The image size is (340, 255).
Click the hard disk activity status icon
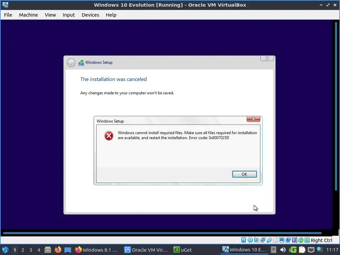(243, 240)
